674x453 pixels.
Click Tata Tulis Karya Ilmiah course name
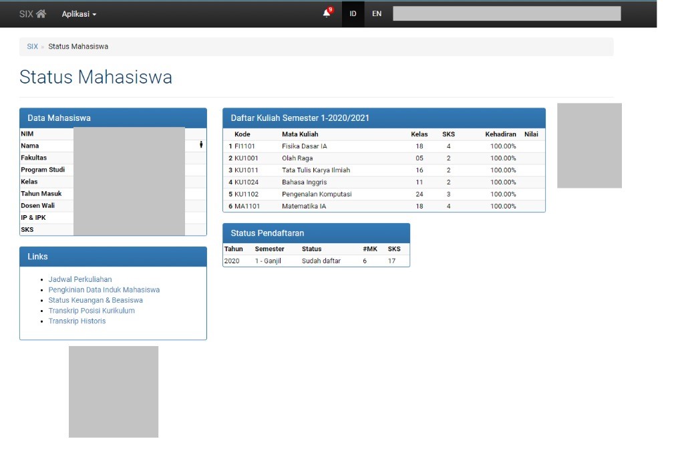coord(316,170)
